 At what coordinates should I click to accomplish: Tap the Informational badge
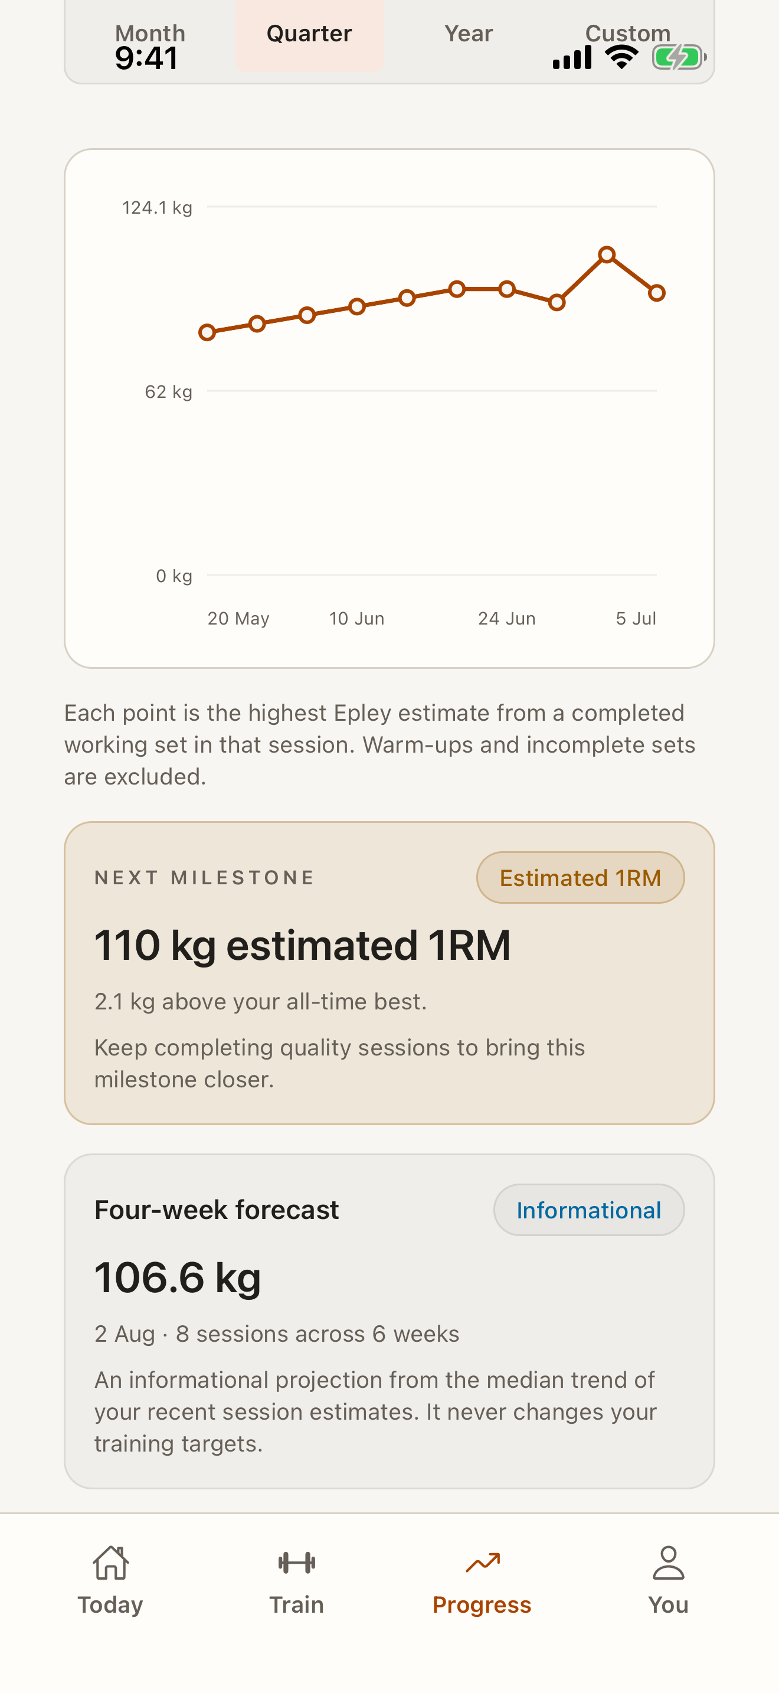[x=588, y=1210]
